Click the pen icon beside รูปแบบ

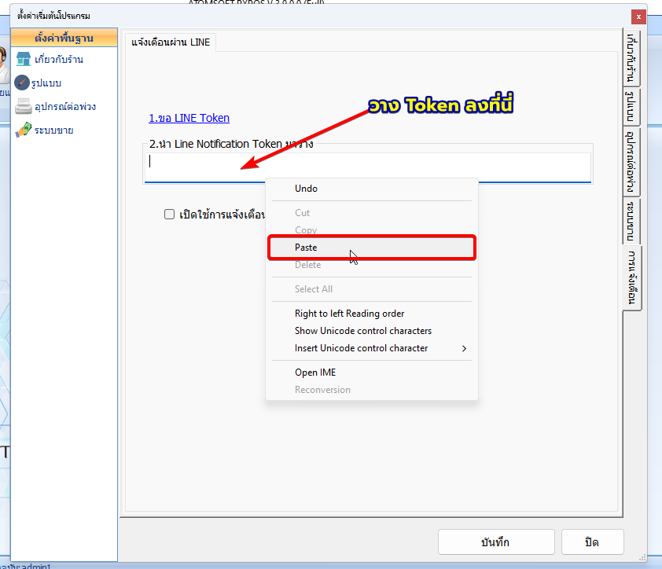point(22,83)
